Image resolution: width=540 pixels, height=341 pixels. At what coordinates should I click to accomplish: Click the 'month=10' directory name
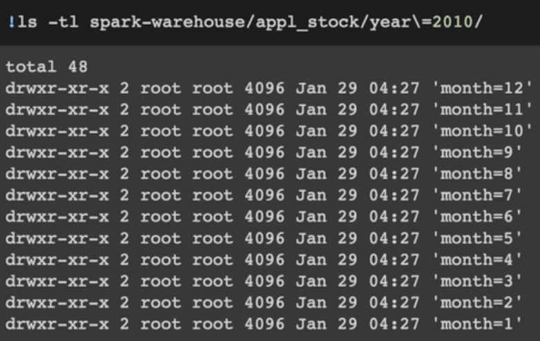(x=482, y=131)
